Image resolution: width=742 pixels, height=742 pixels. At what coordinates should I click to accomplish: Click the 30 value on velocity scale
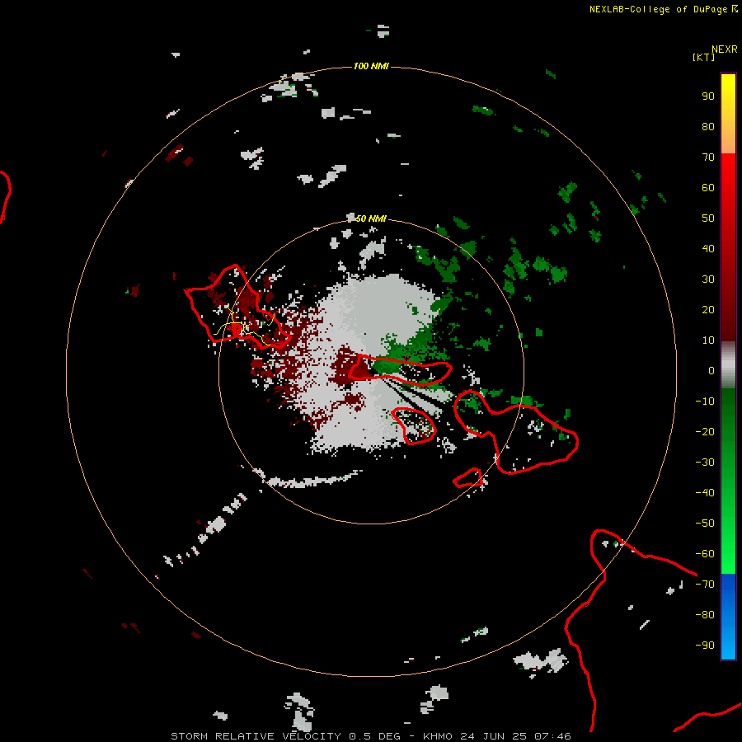708,279
